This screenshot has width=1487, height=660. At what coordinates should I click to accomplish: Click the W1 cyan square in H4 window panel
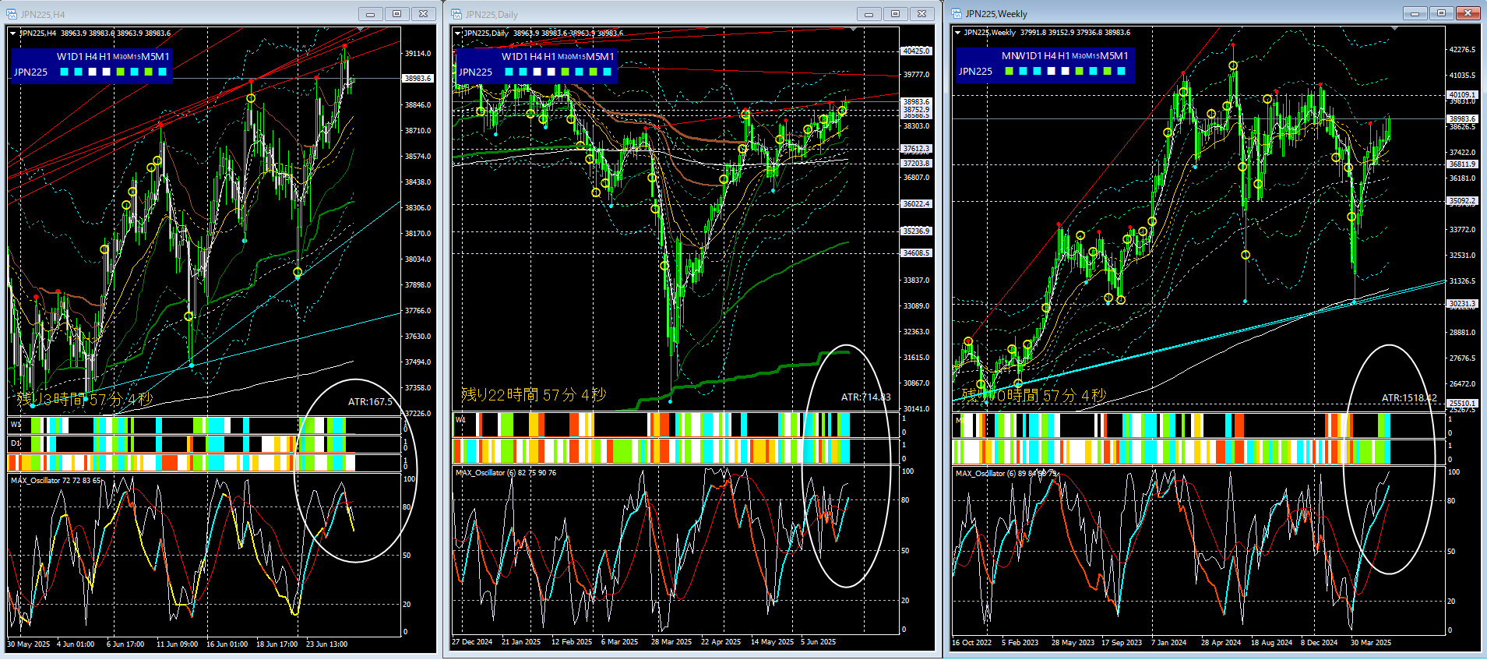click(x=65, y=72)
